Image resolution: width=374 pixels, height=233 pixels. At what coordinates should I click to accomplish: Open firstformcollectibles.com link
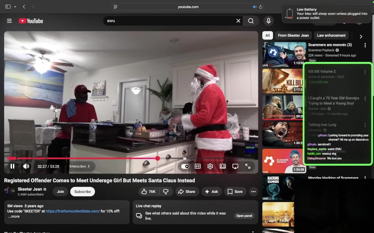tap(72, 211)
